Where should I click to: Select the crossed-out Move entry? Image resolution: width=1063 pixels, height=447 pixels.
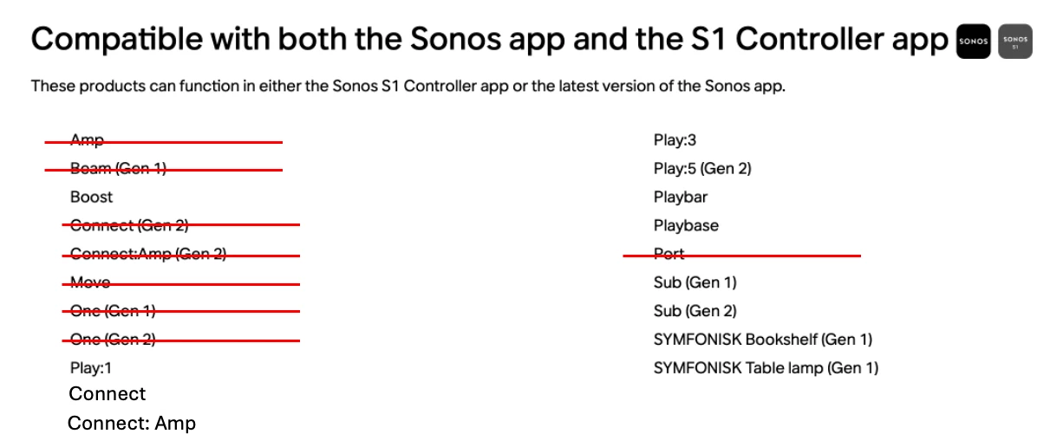click(x=90, y=282)
